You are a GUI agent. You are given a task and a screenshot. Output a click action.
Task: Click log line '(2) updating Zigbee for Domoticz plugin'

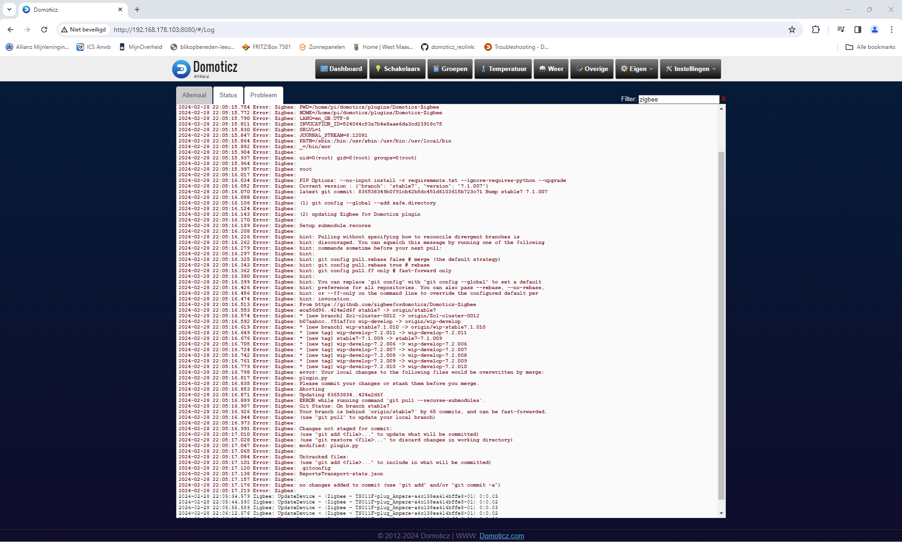(x=299, y=214)
